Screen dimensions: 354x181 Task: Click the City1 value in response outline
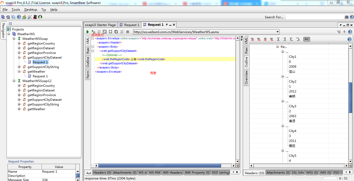pos(293,57)
